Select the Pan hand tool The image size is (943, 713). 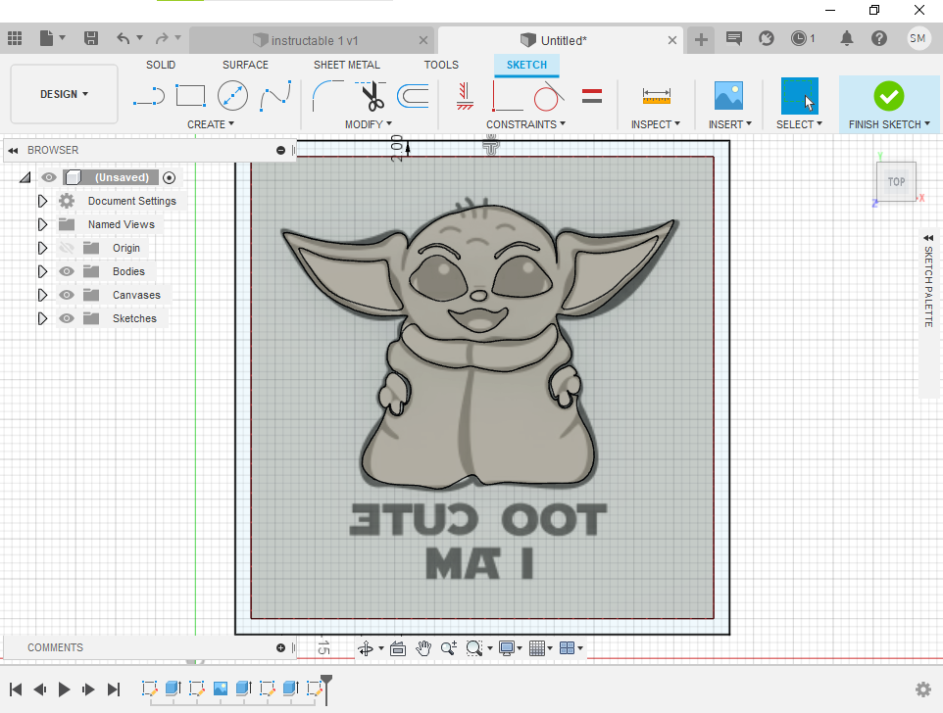point(423,648)
